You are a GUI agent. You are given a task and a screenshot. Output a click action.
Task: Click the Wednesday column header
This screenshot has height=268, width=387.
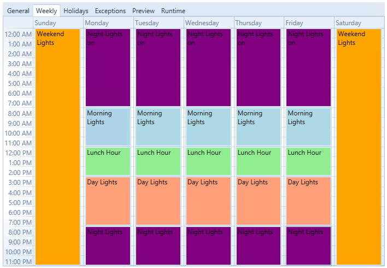pyautogui.click(x=202, y=23)
